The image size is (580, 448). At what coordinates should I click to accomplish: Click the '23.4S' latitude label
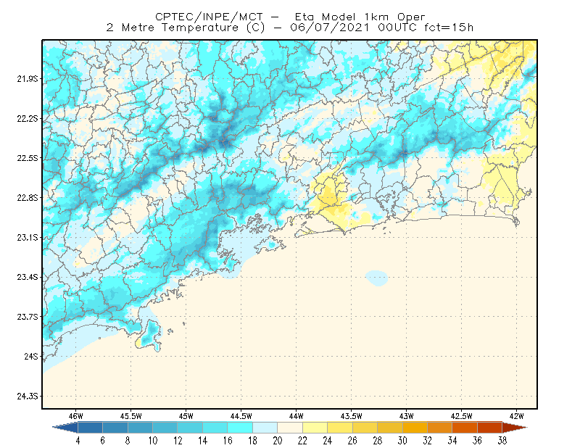tap(28, 277)
